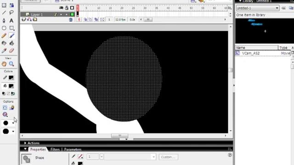Select the Hand tool
This screenshot has width=294, height=165.
[x=4, y=64]
